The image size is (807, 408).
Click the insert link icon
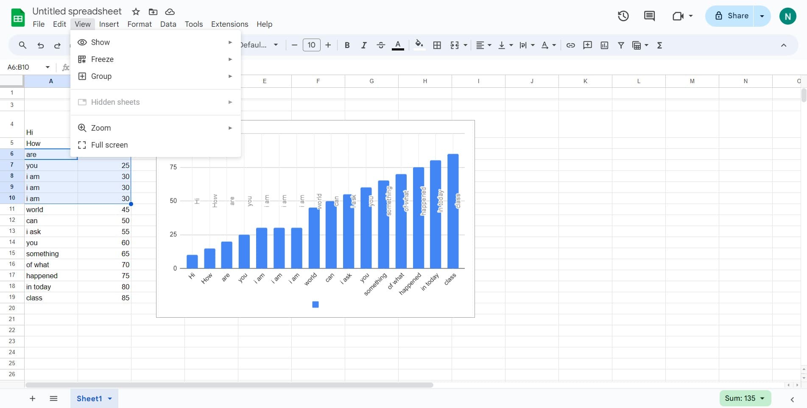570,45
